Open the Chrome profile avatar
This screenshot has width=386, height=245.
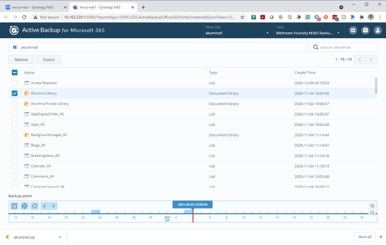(x=371, y=17)
